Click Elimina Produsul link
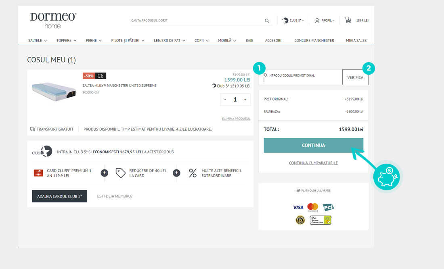This screenshot has width=444, height=269. [236, 119]
